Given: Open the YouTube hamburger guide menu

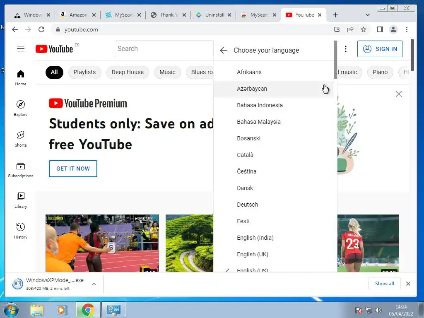Looking at the screenshot, I should 21,49.
